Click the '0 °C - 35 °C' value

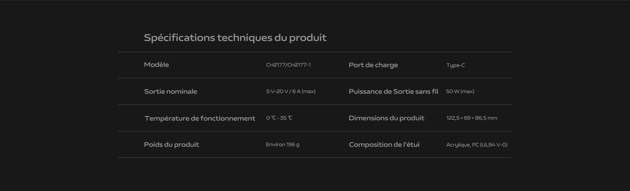pyautogui.click(x=279, y=118)
